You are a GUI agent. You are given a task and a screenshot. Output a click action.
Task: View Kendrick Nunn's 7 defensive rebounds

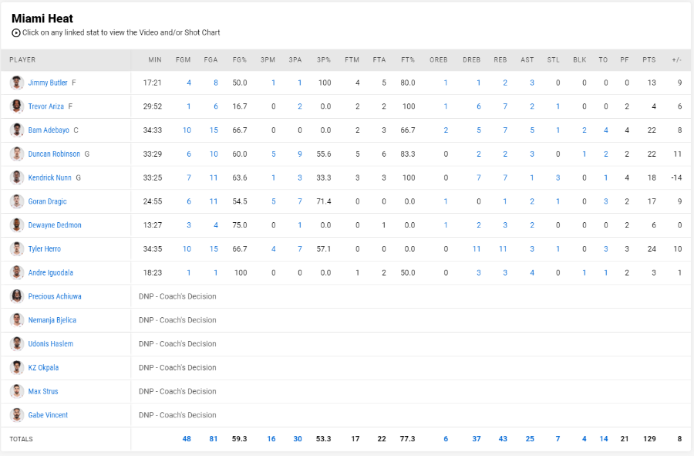point(478,177)
